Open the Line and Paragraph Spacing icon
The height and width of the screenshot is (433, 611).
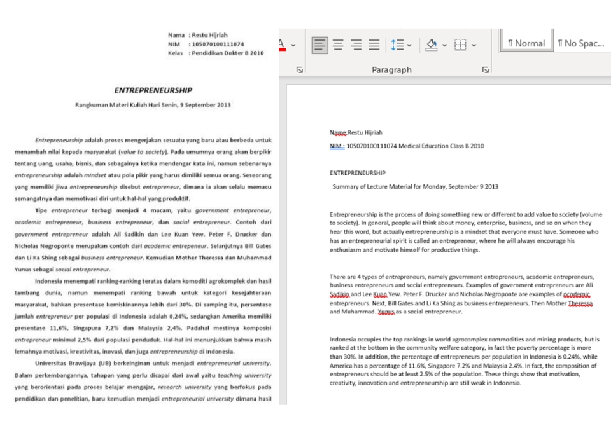pos(397,45)
